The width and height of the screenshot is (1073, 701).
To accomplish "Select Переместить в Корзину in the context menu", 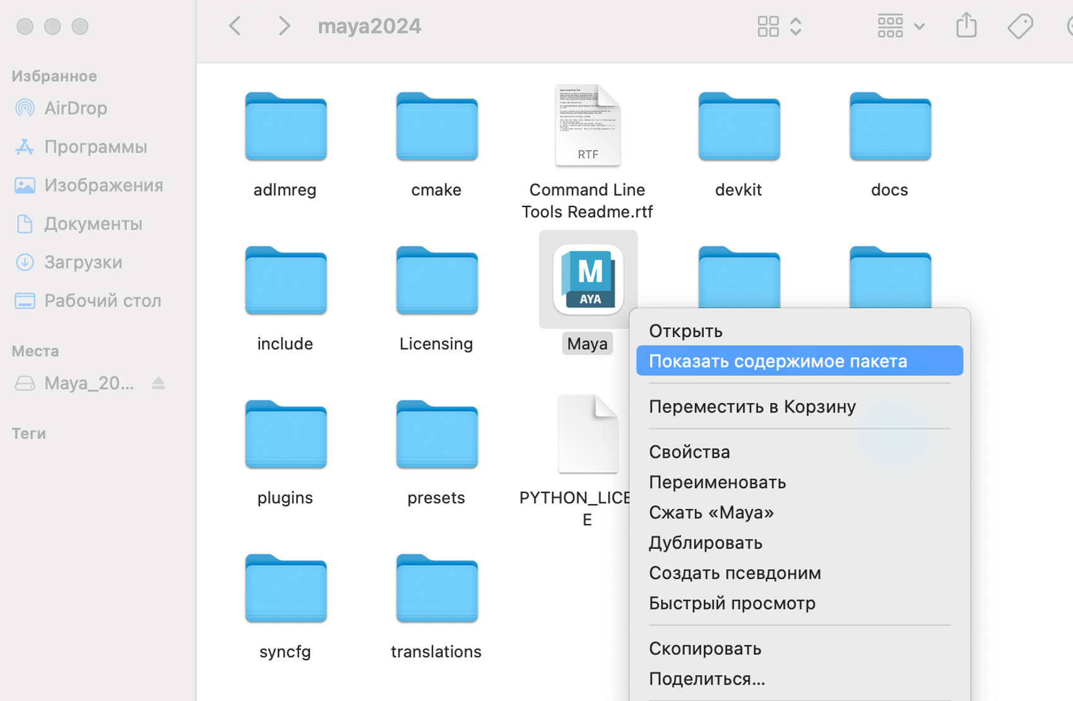I will tap(752, 406).
